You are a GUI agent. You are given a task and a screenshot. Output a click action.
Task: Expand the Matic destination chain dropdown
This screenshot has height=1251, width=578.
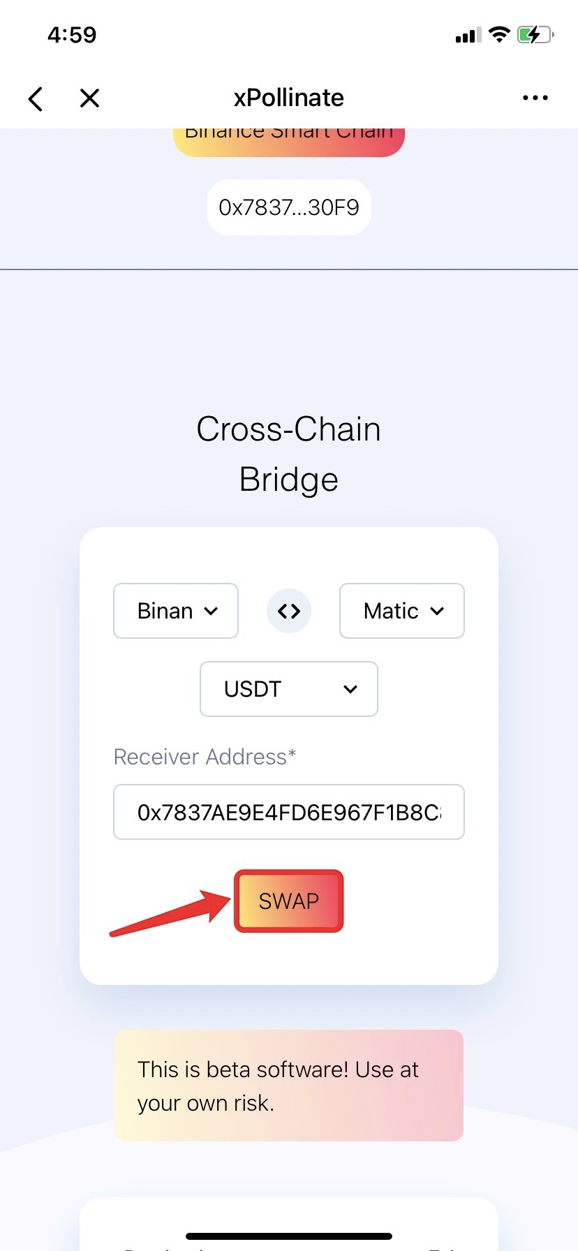click(x=402, y=611)
